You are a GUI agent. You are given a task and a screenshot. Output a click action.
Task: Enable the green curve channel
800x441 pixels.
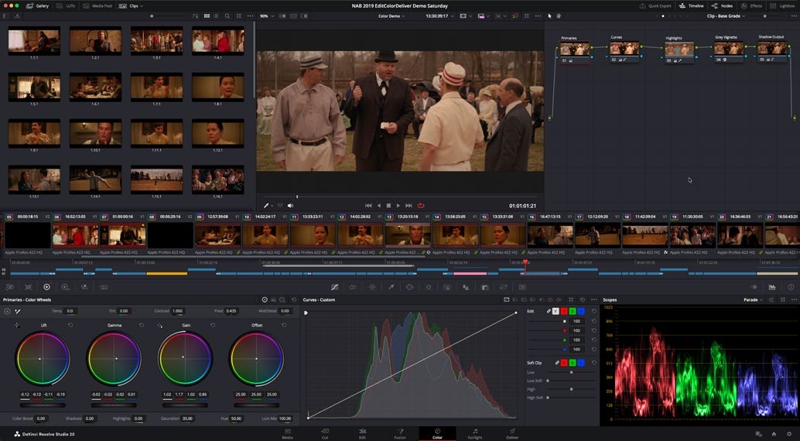573,311
